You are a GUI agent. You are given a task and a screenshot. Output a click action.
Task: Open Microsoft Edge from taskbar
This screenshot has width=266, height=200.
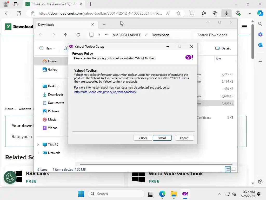click(x=162, y=194)
